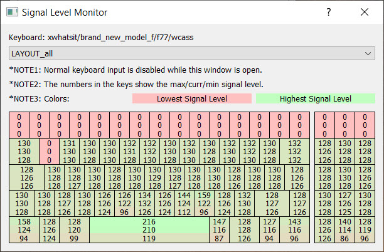The height and width of the screenshot is (252, 384).
Task: Click the NOTE2 max/curr/min signal level text
Action: pos(136,85)
